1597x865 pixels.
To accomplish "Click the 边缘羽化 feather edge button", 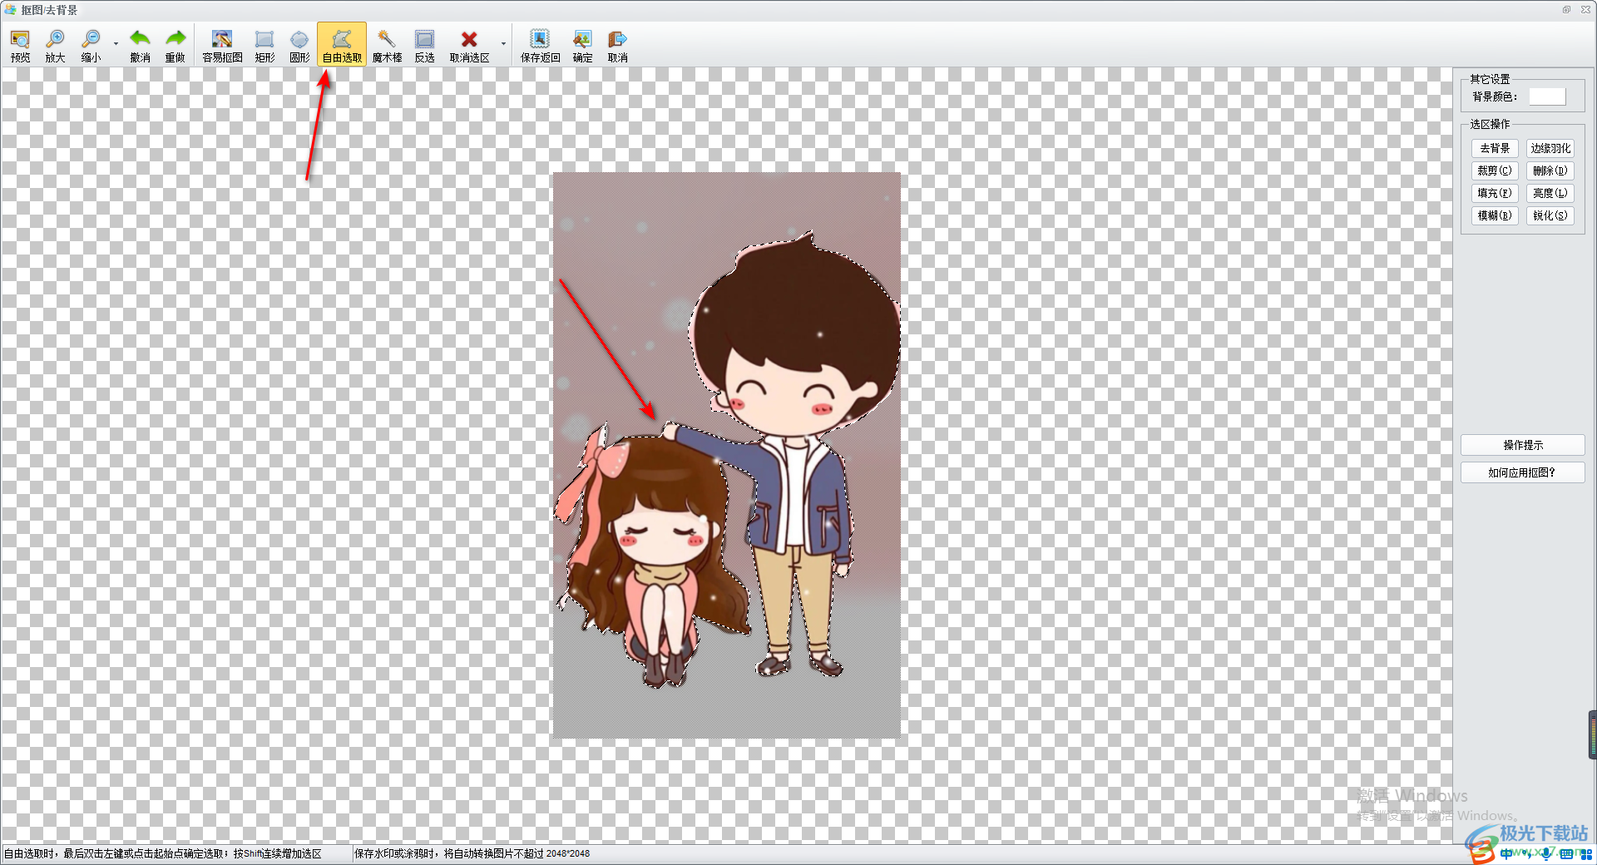I will coord(1550,148).
